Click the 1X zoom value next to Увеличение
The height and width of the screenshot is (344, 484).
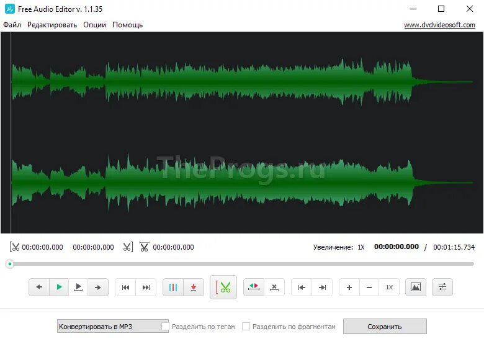click(361, 247)
